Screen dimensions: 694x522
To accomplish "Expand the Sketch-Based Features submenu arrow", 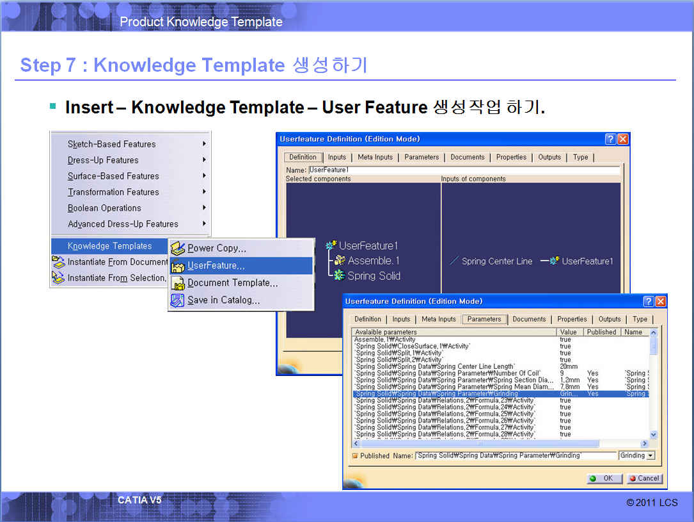I will pyautogui.click(x=204, y=144).
